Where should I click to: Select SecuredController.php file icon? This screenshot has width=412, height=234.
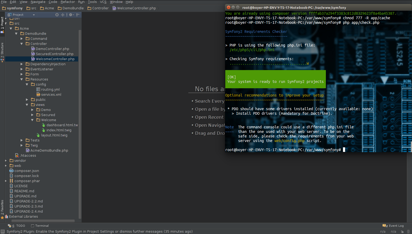click(33, 54)
